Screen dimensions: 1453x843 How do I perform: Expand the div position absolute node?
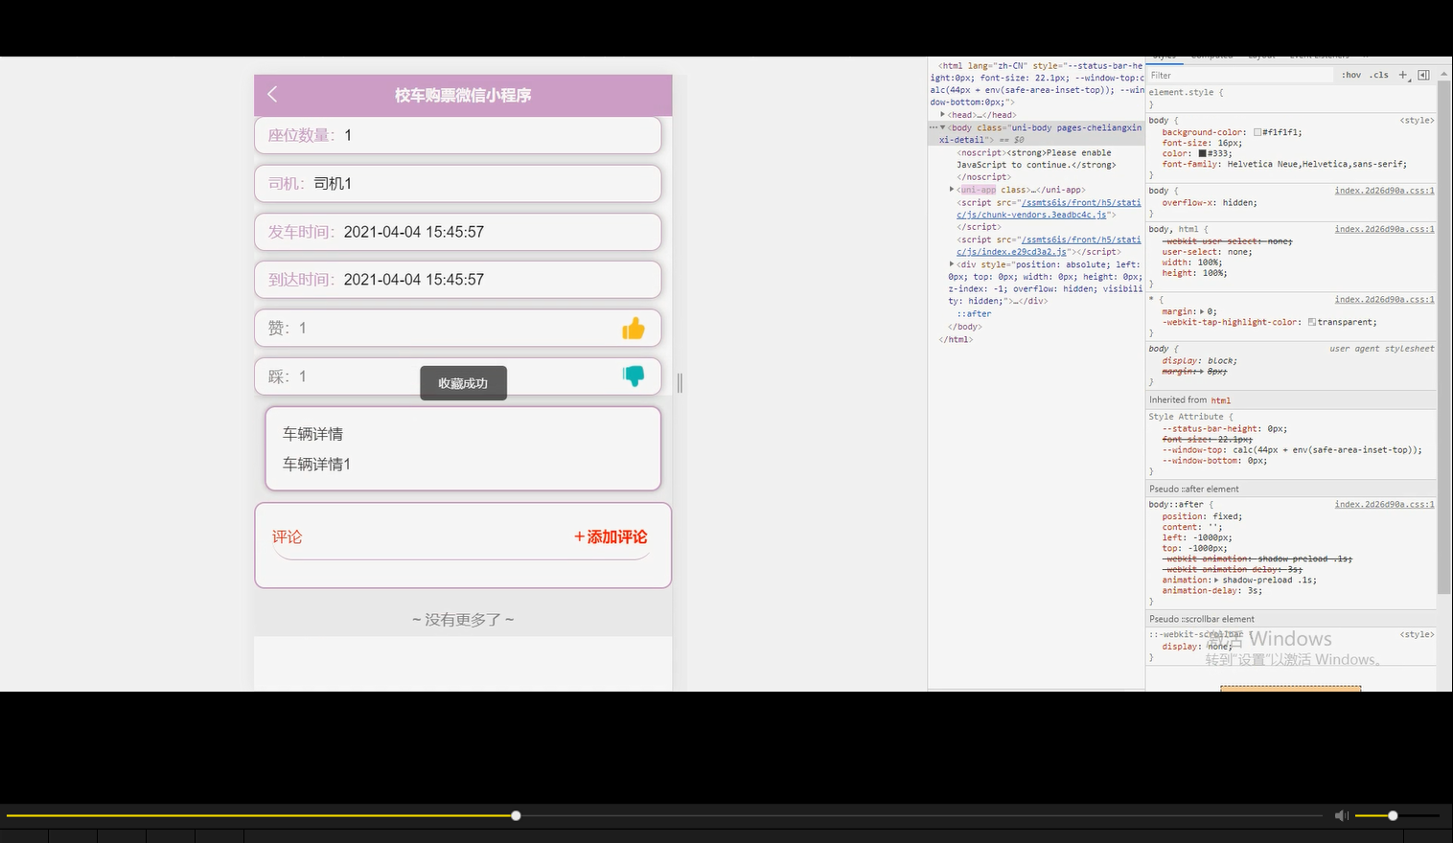point(952,264)
